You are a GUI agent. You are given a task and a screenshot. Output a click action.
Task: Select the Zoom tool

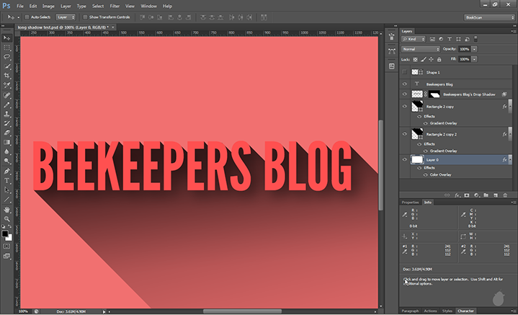click(x=6, y=218)
